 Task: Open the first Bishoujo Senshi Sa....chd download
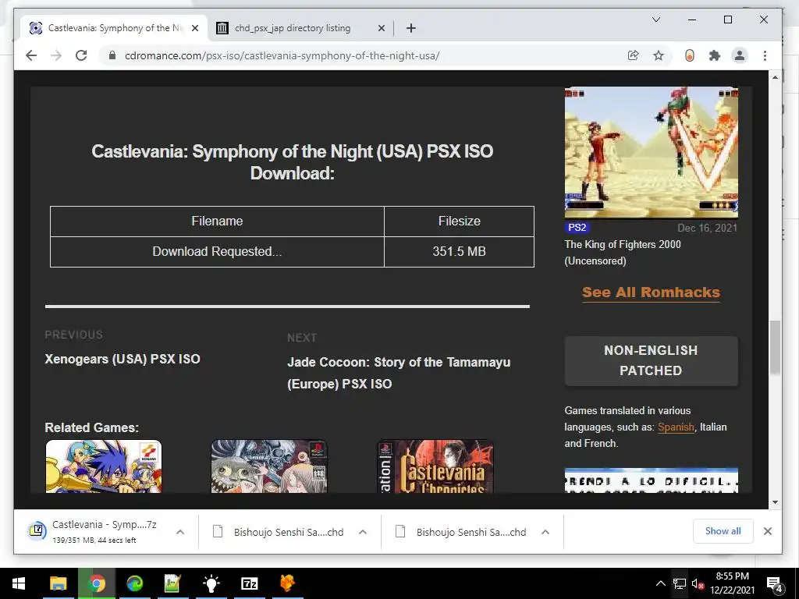point(279,532)
